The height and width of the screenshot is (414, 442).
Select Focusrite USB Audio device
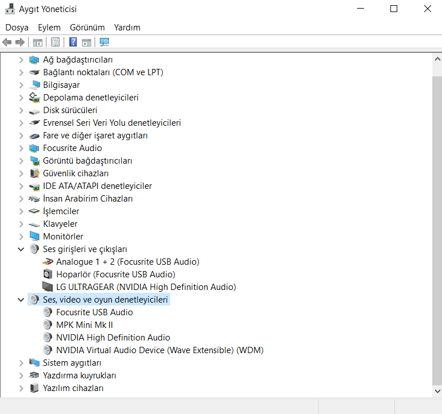click(95, 312)
